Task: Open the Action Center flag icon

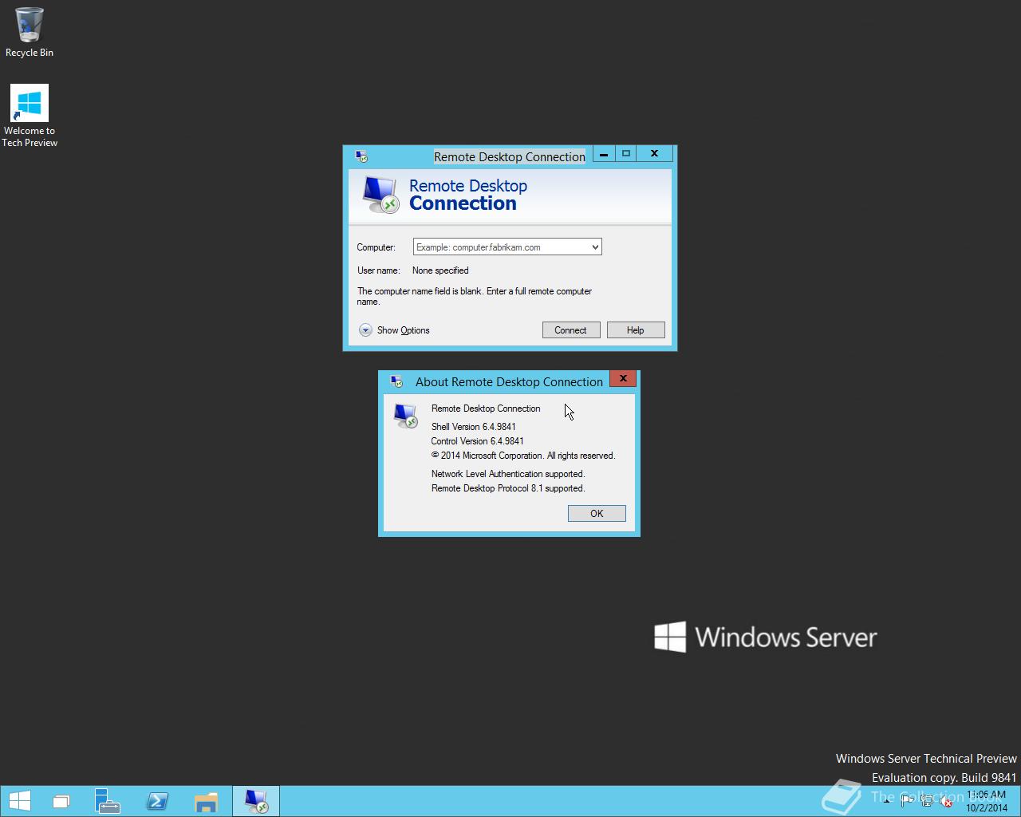Action: click(x=908, y=802)
